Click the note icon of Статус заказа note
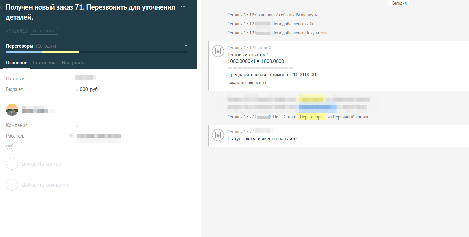Screen dimensions: 469x237 click(x=218, y=135)
